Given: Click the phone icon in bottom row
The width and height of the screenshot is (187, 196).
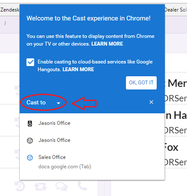Looking at the screenshot, I should point(82,186).
